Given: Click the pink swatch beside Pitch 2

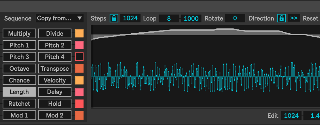Looking at the screenshot, I should [79, 45].
